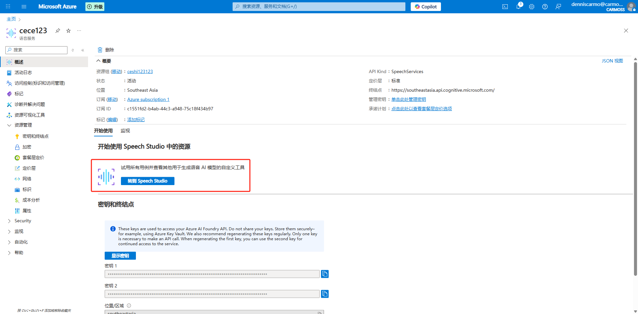Open portal settings gear
The width and height of the screenshot is (638, 314).
coord(532,7)
